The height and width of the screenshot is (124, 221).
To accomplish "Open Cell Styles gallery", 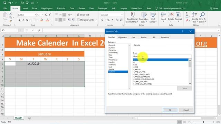I will click(x=153, y=18).
